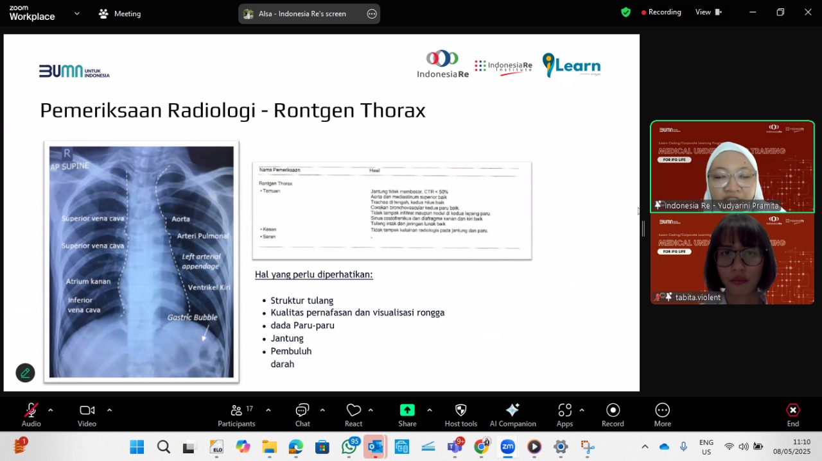The image size is (822, 461).
Task: Expand audio options caret next to Audio
Action: pyautogui.click(x=50, y=410)
